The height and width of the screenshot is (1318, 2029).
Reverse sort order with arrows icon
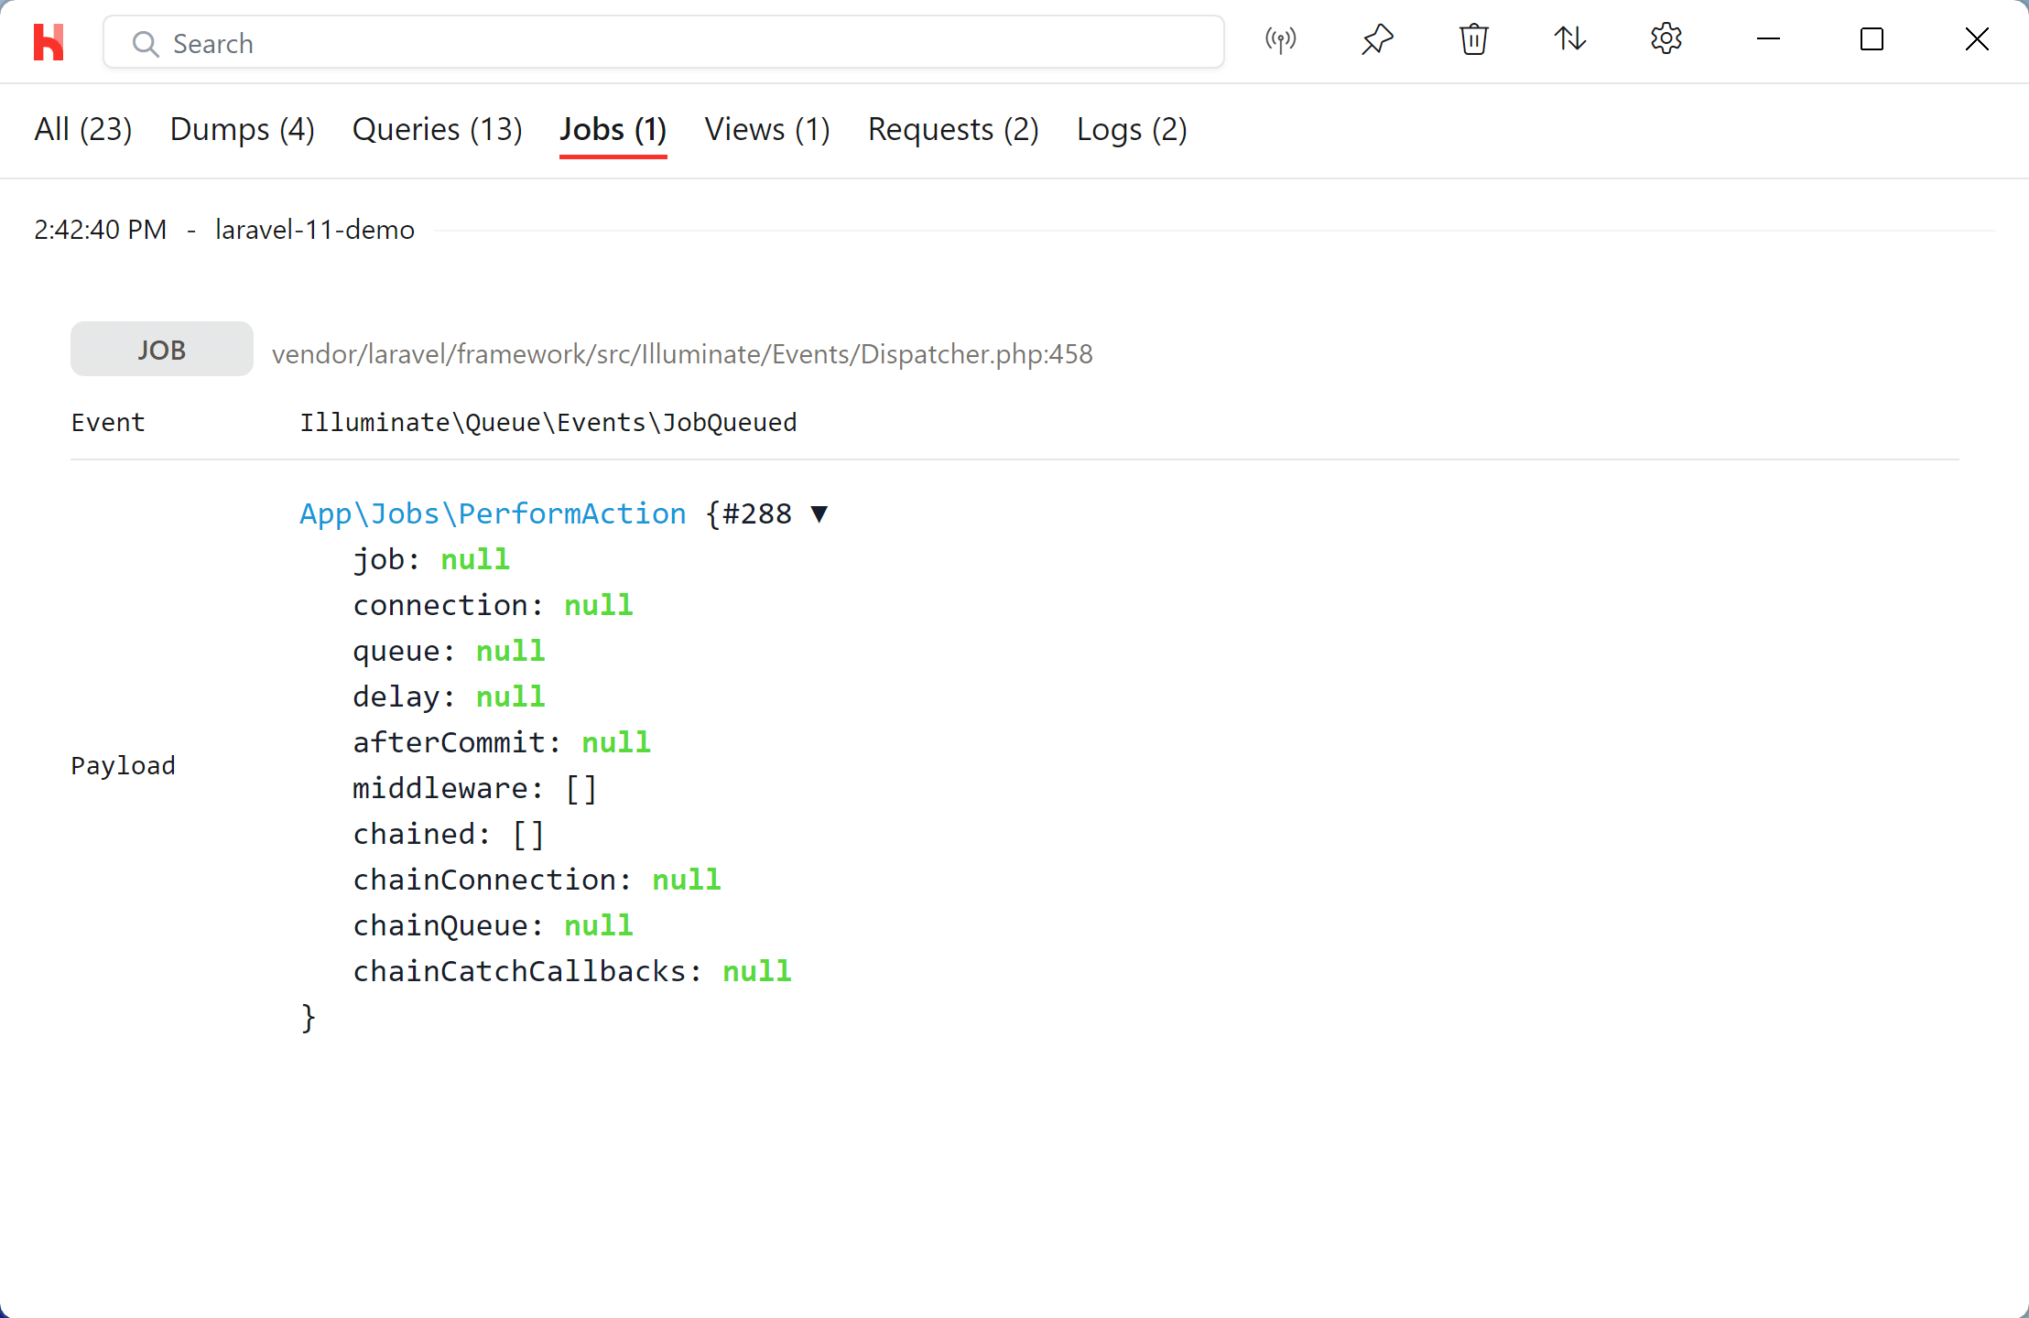tap(1569, 39)
